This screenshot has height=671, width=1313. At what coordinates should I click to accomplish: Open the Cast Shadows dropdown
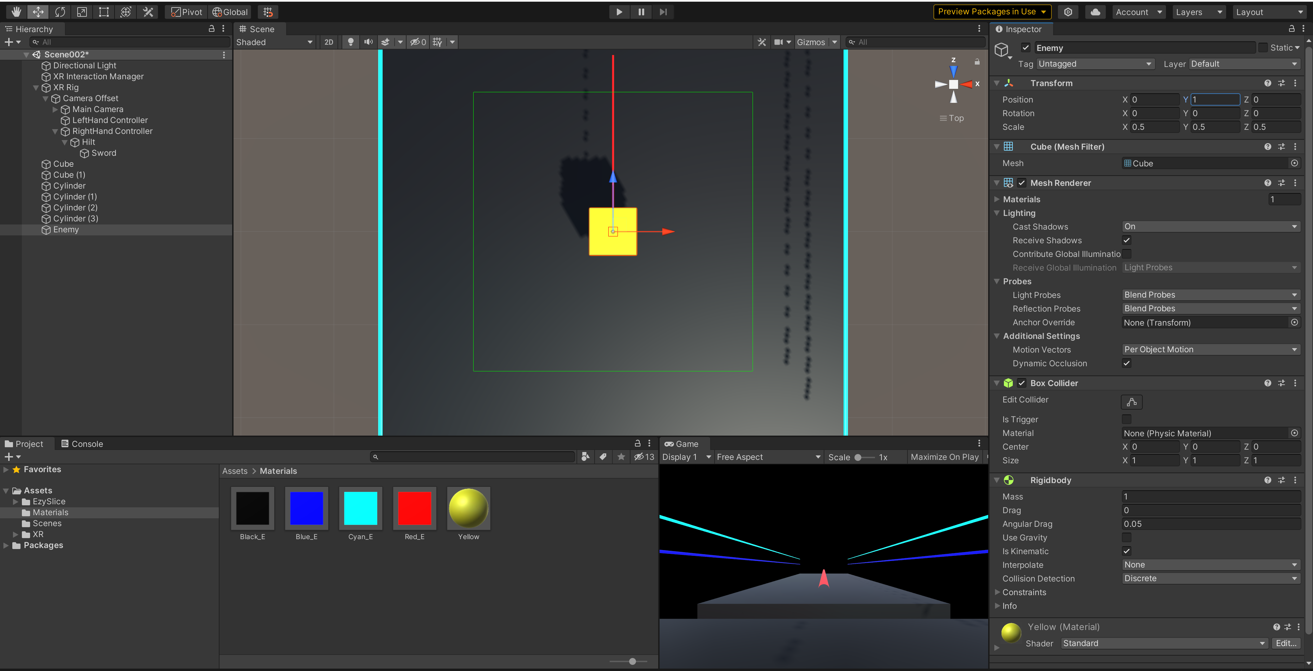pyautogui.click(x=1210, y=227)
